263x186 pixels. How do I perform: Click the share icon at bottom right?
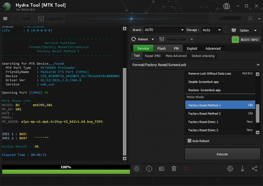[x=254, y=169]
